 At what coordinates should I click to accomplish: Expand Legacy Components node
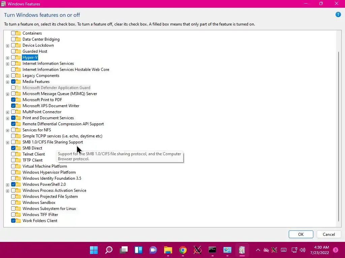(x=7, y=76)
